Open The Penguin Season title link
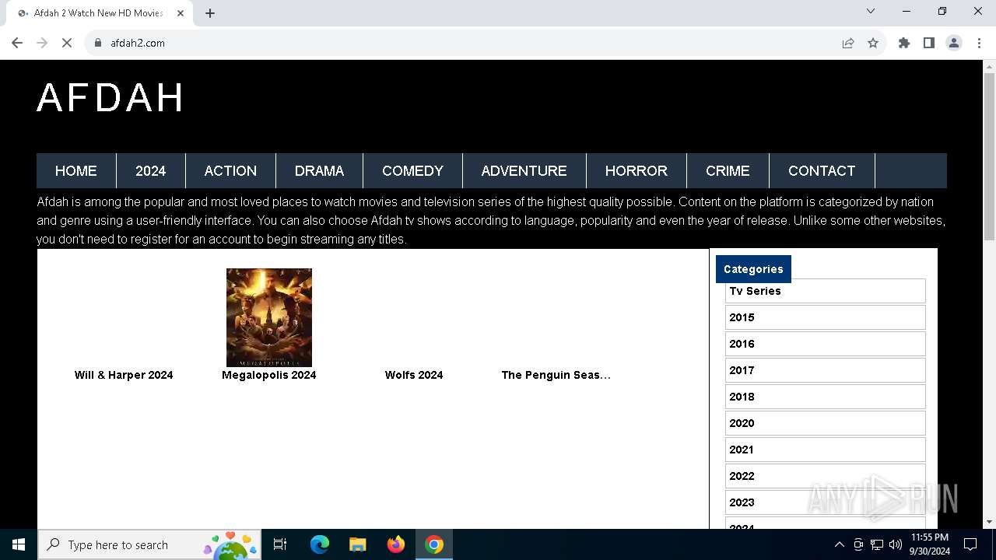Image resolution: width=996 pixels, height=560 pixels. pos(556,375)
